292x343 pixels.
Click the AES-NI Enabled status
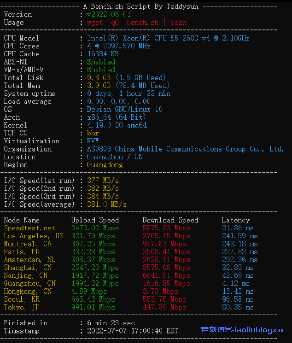[x=101, y=62]
